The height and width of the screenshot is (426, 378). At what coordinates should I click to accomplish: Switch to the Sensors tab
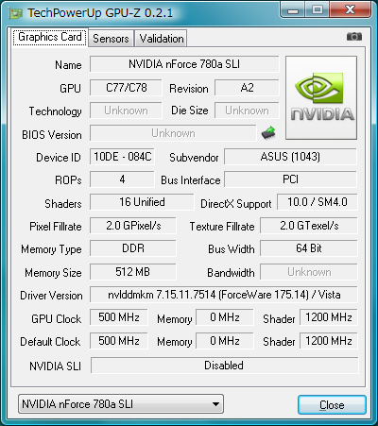coord(111,39)
